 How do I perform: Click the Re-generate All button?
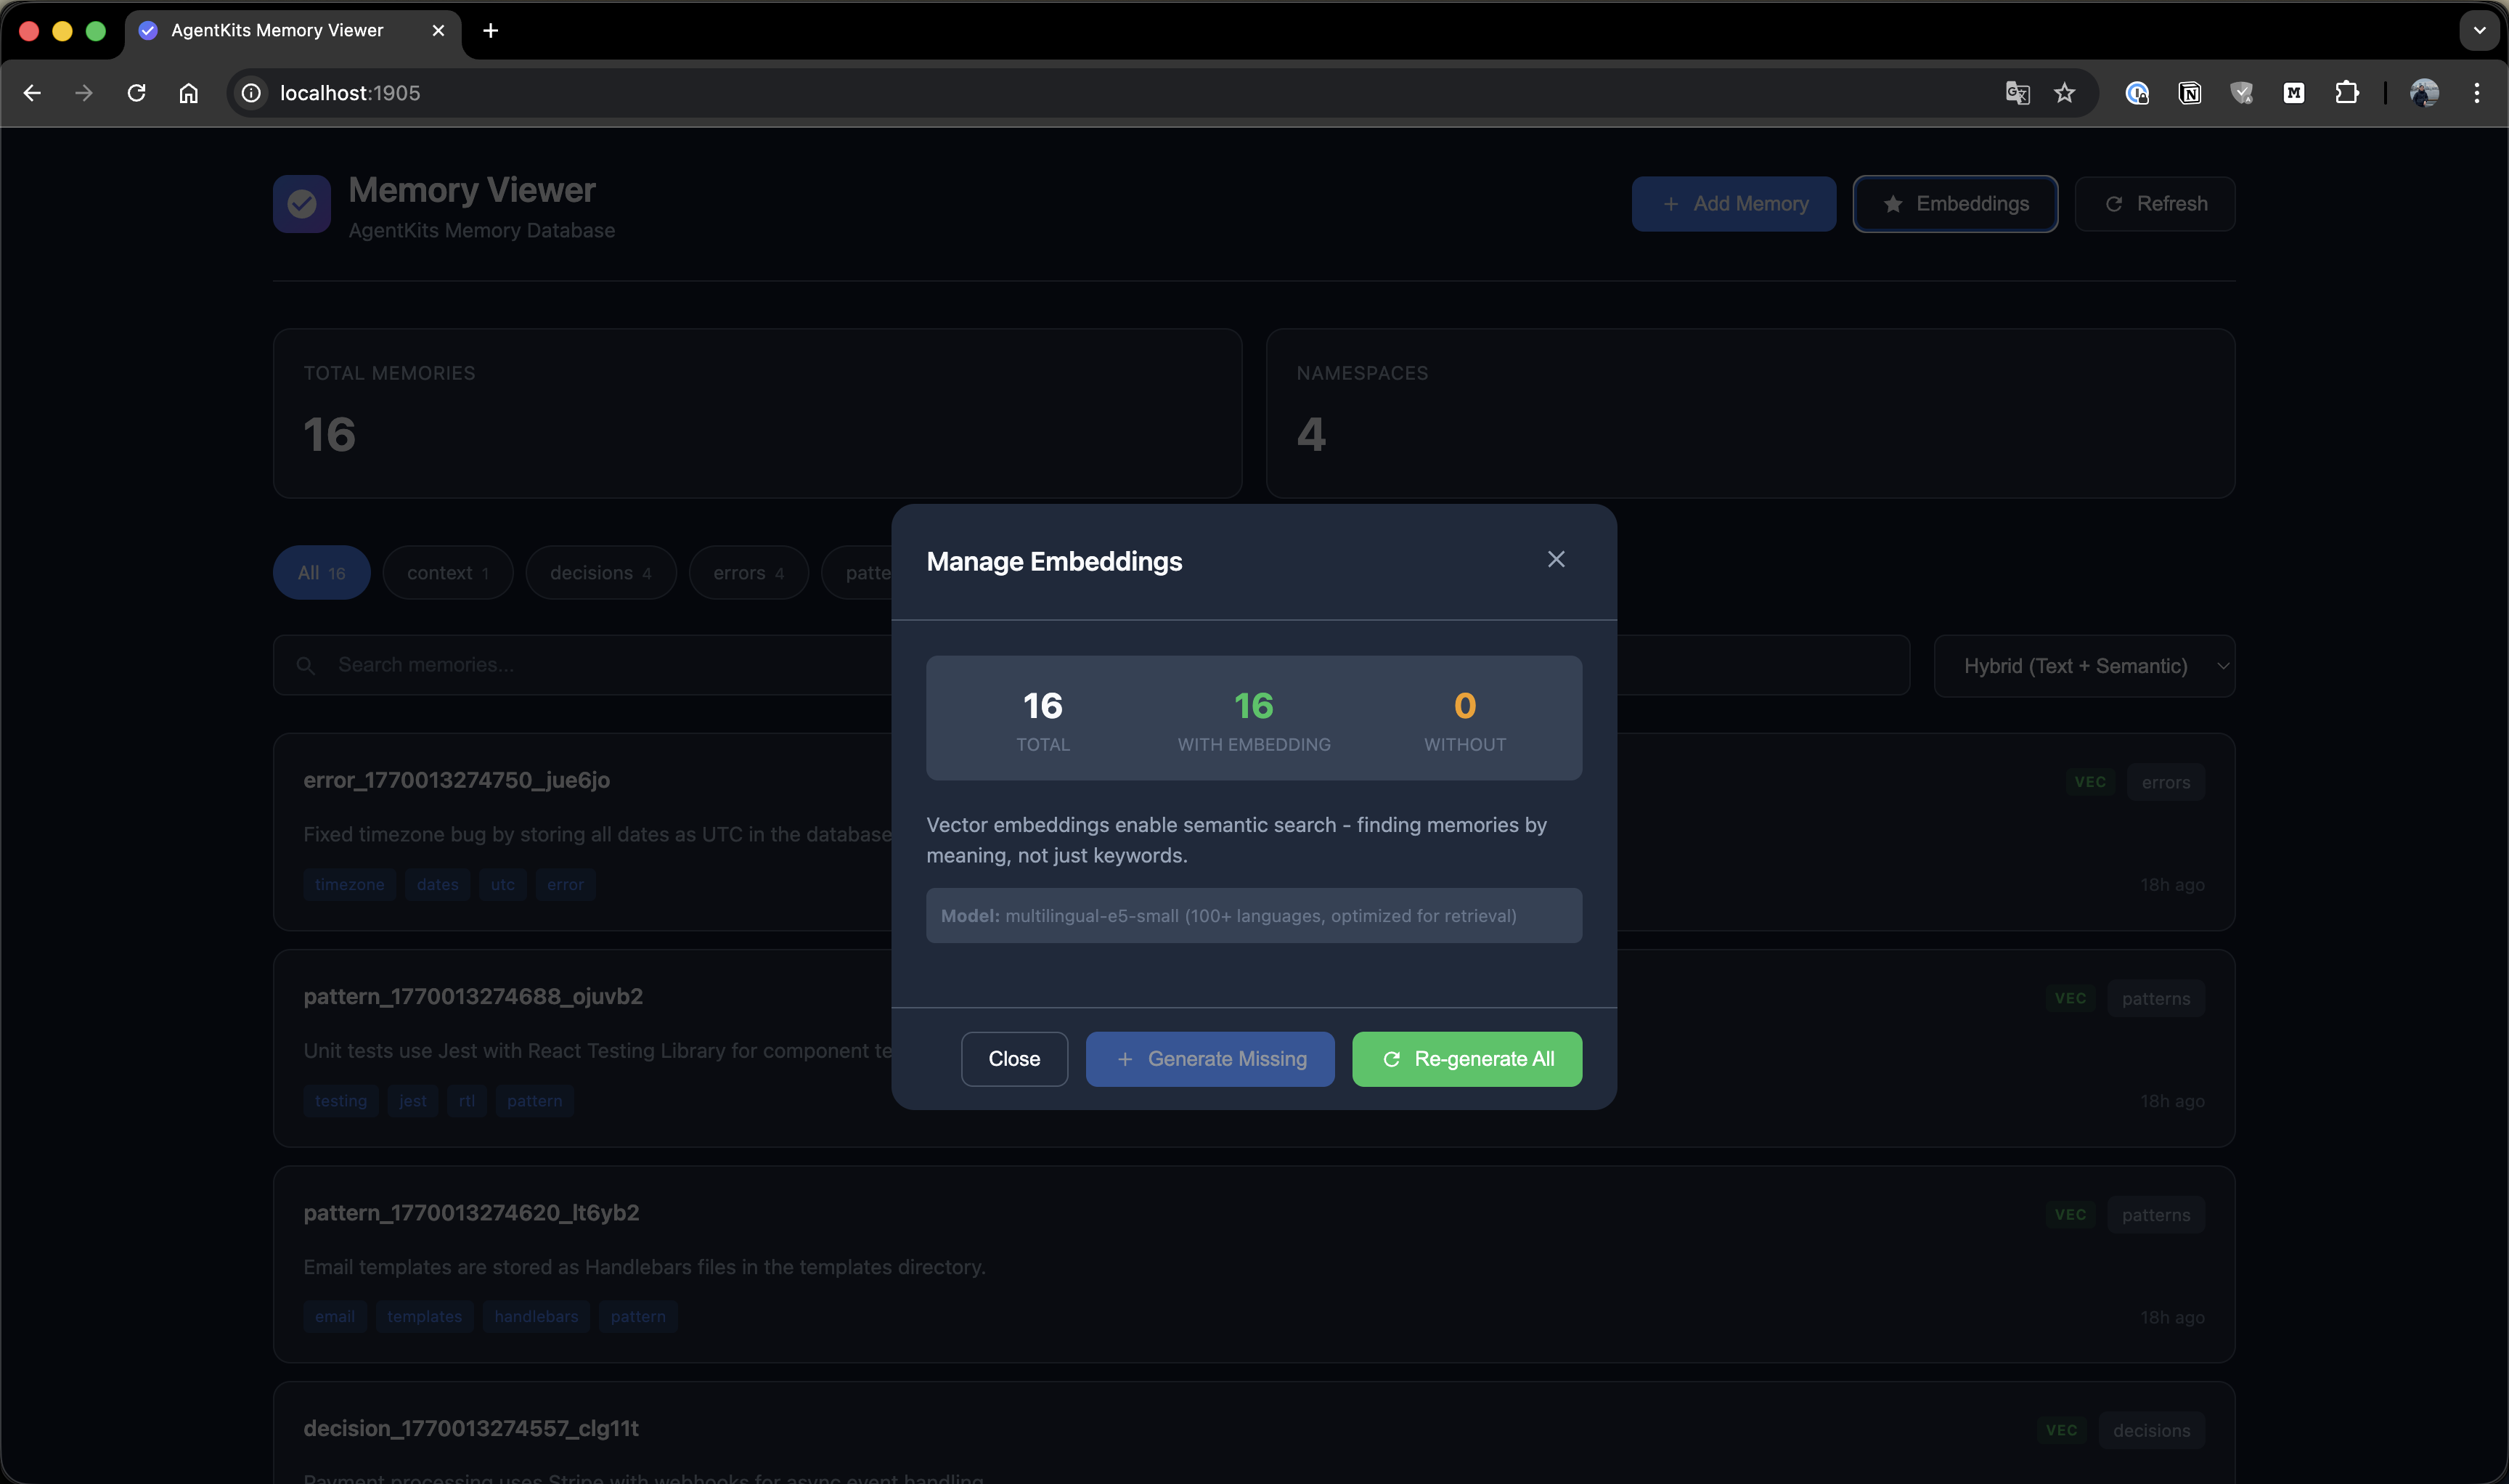click(1466, 1058)
